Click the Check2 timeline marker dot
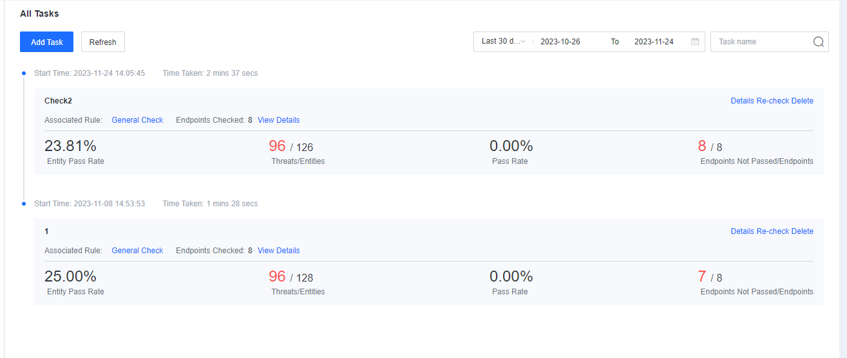 tap(24, 73)
